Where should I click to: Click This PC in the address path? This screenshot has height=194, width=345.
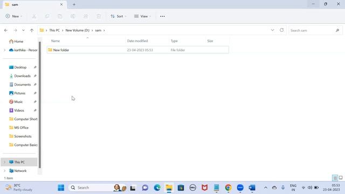pyautogui.click(x=54, y=30)
